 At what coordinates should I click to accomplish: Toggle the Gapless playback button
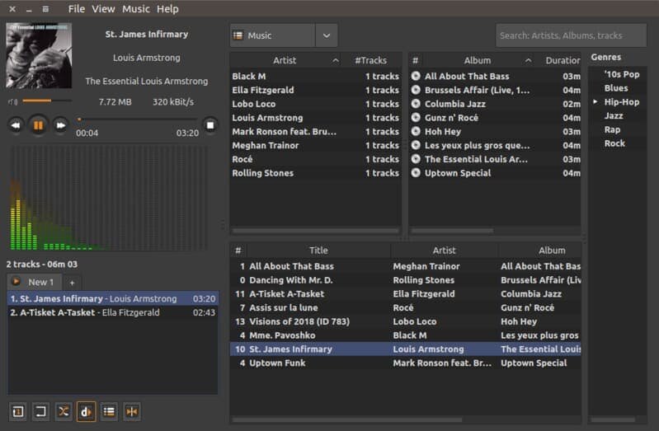[131, 411]
